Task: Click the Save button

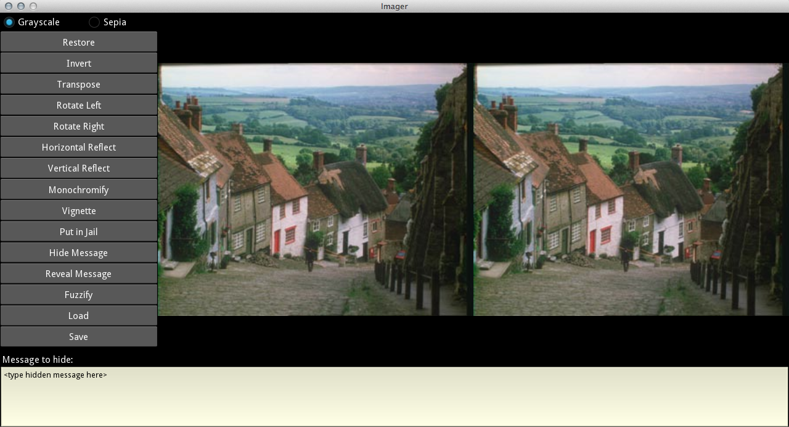Action: (79, 337)
